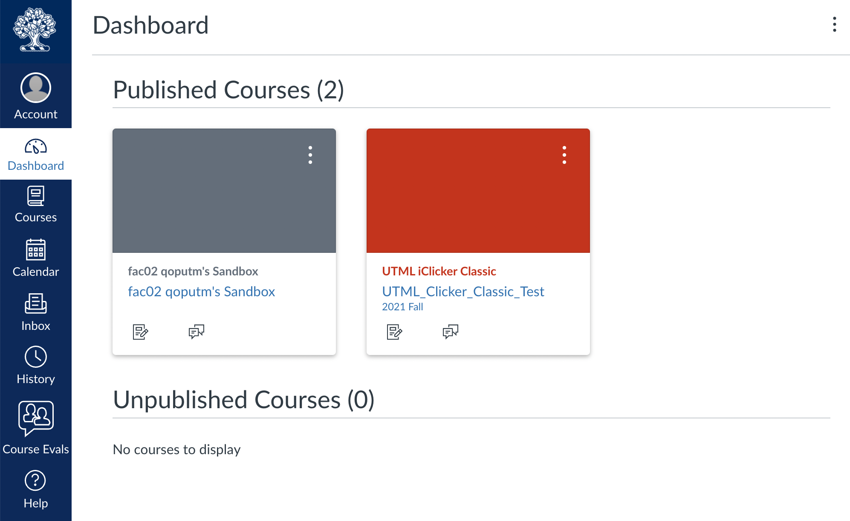The image size is (850, 521).
Task: Open UTML iClicker course assignments icon
Action: [x=394, y=332]
